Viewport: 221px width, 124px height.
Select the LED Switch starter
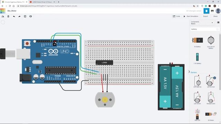click(197, 98)
